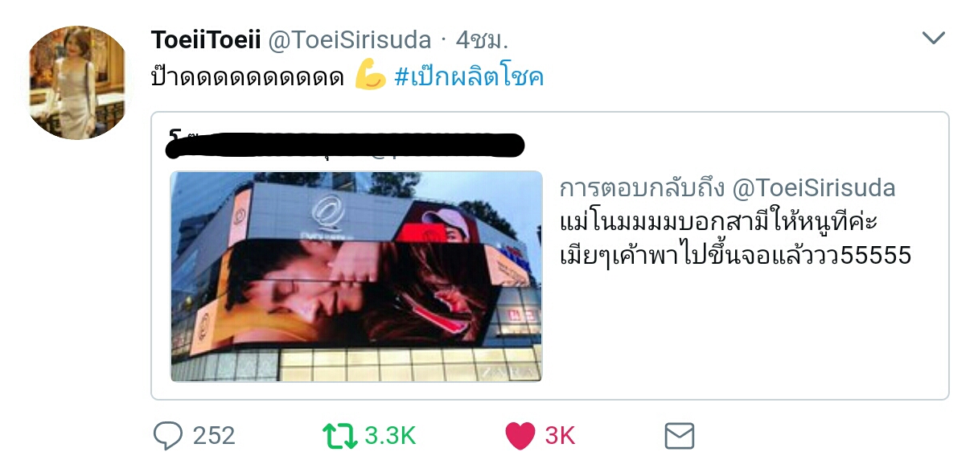Click the green retweet arrows icon
978x452 pixels.
coord(339,435)
